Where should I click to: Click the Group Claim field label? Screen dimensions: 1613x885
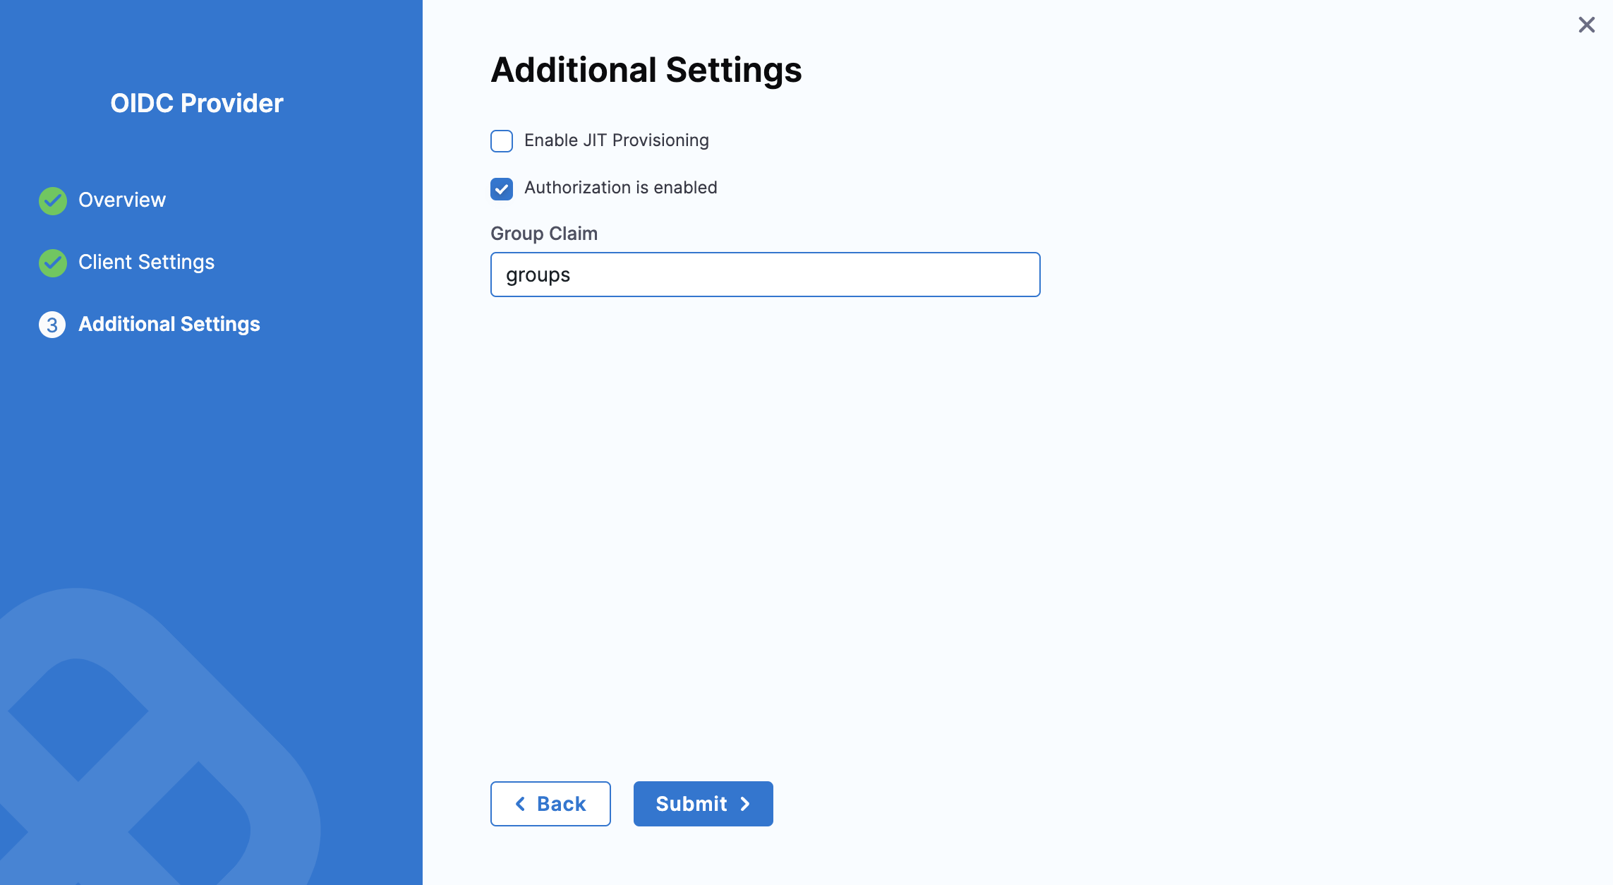coord(543,234)
